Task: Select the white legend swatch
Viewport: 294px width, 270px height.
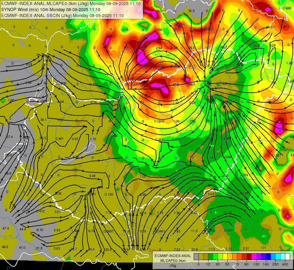Action: click(x=287, y=256)
